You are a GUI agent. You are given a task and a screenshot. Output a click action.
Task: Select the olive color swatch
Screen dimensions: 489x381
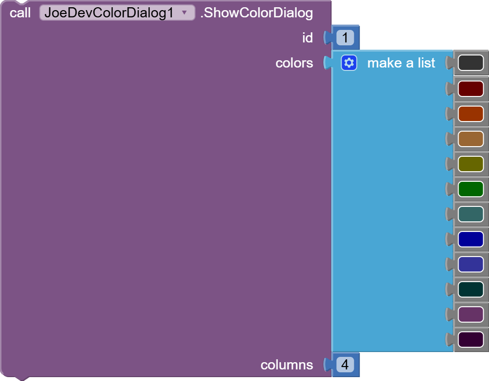[471, 163]
